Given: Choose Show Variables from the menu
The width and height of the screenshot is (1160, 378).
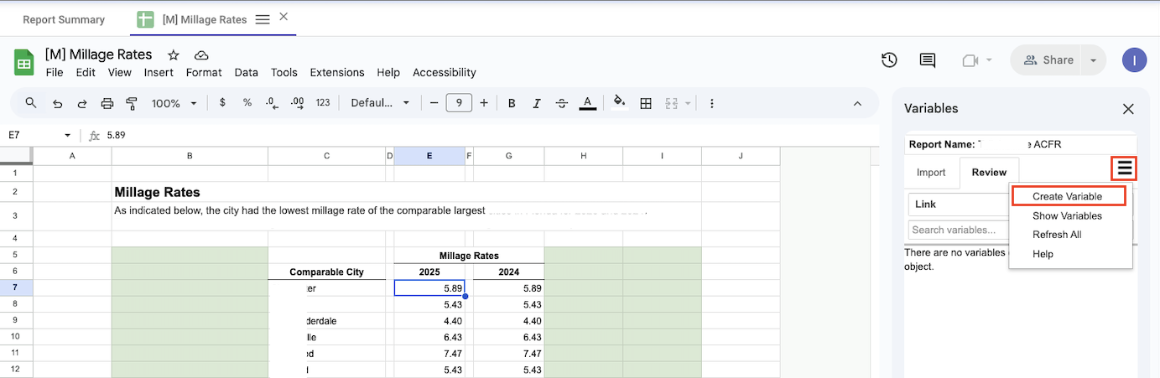Looking at the screenshot, I should click(x=1067, y=215).
